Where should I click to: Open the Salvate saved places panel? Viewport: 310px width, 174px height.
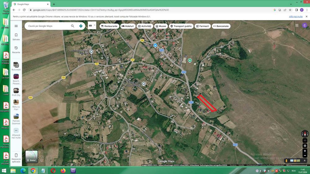click(x=16, y=37)
